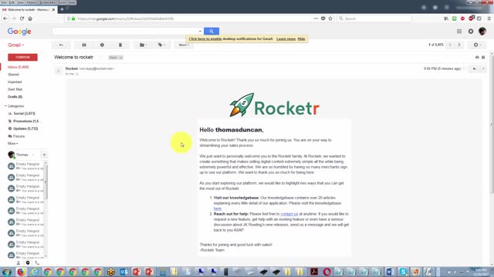Click the Windows Start button
Viewport: 494px width, 277px height.
click(x=6, y=272)
